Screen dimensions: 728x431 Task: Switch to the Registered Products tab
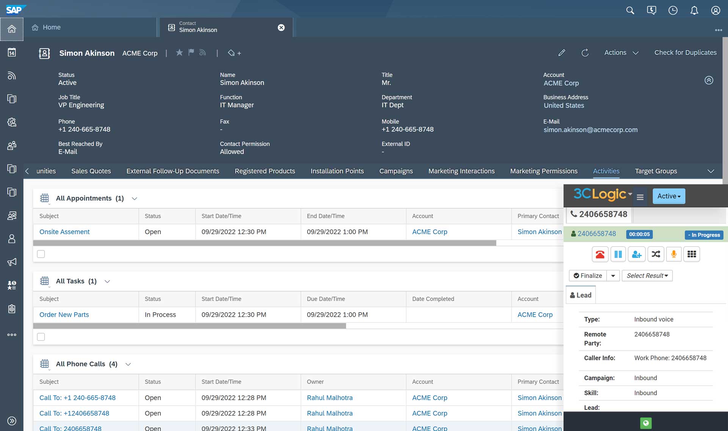[x=265, y=171]
